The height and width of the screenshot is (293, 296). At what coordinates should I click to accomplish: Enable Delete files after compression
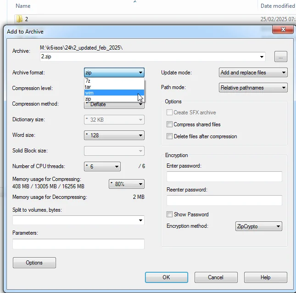169,136
